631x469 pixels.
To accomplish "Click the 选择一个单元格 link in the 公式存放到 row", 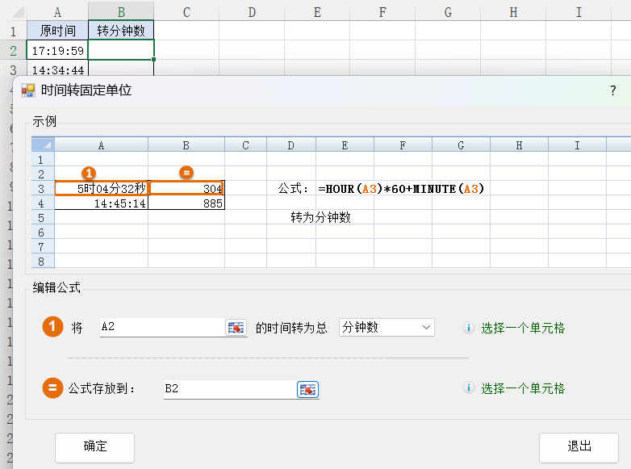I will point(523,388).
